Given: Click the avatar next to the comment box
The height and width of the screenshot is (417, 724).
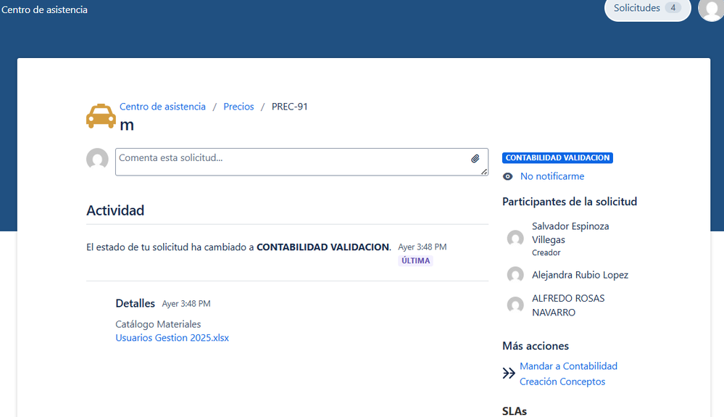Looking at the screenshot, I should 97,160.
